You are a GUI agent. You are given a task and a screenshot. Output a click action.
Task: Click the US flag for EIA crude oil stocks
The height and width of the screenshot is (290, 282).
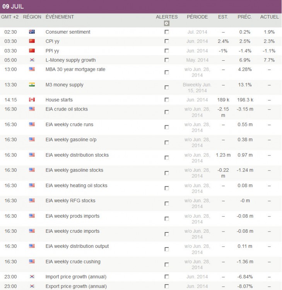click(32, 109)
